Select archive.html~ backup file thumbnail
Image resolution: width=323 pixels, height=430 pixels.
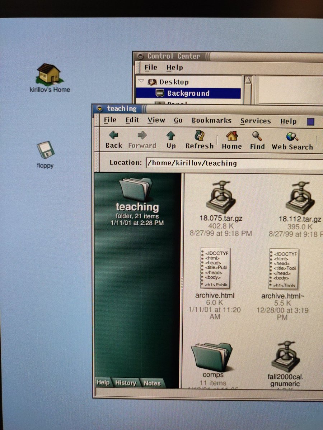coord(284,269)
